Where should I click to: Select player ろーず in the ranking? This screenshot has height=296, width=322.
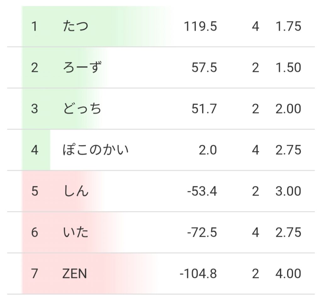click(82, 68)
